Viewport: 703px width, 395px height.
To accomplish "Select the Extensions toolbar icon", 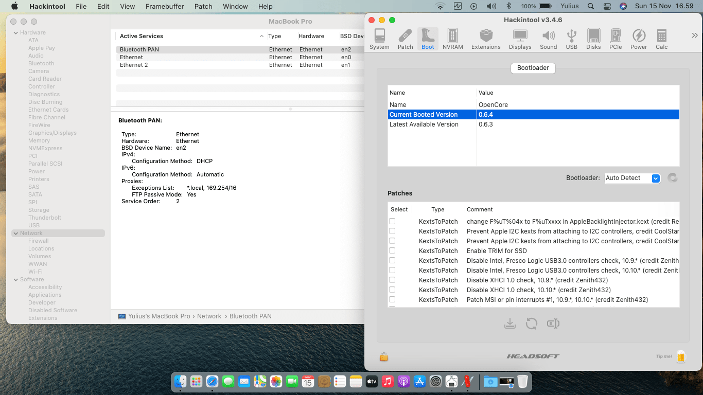I will click(x=485, y=39).
